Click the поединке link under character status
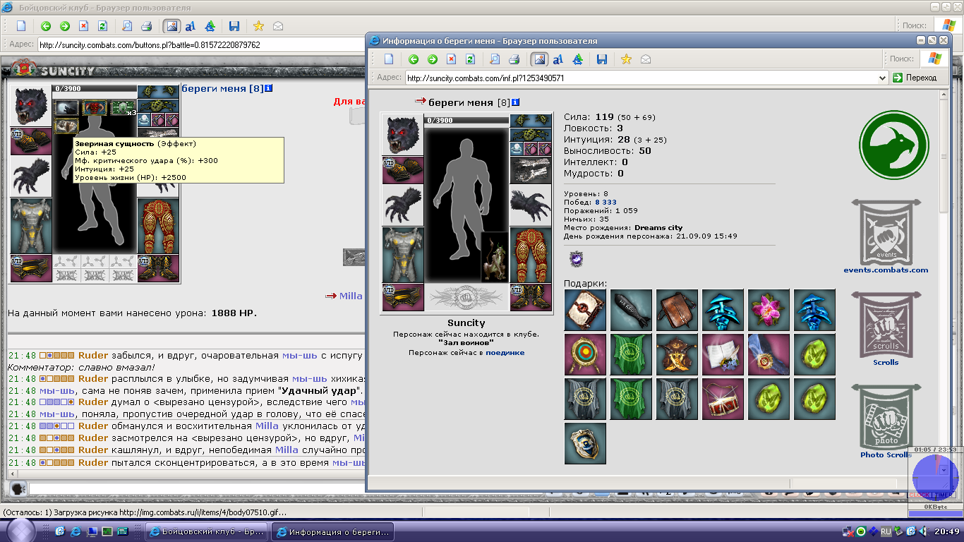 tap(505, 352)
